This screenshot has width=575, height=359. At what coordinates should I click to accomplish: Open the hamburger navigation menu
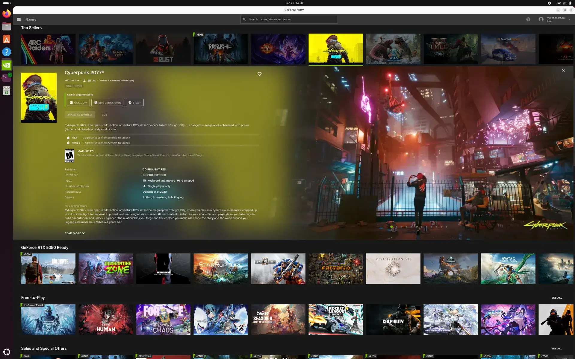tap(19, 19)
